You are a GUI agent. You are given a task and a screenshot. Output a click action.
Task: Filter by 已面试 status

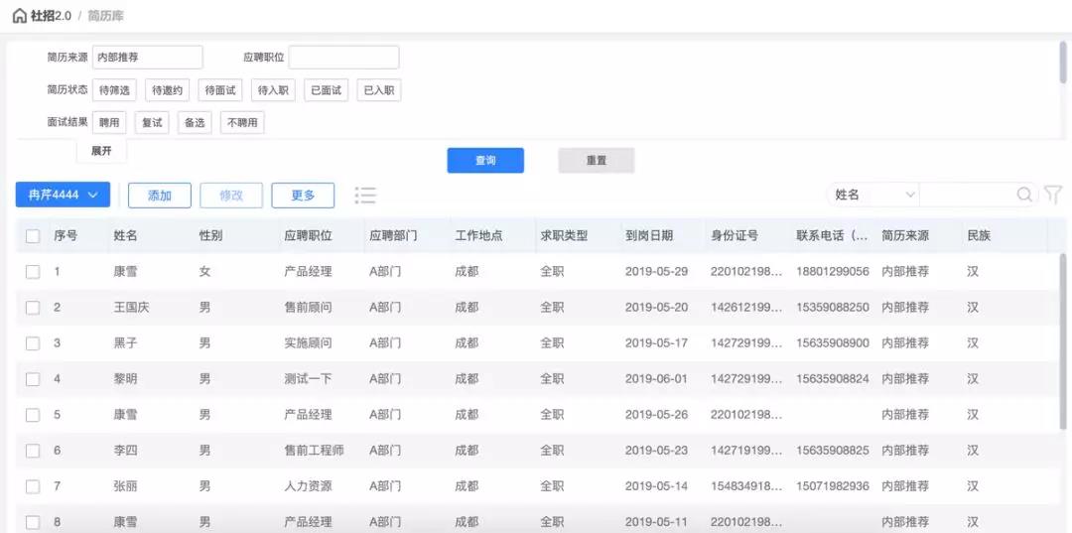tap(327, 90)
